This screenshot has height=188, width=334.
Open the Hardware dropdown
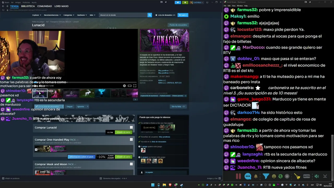[x=82, y=15]
